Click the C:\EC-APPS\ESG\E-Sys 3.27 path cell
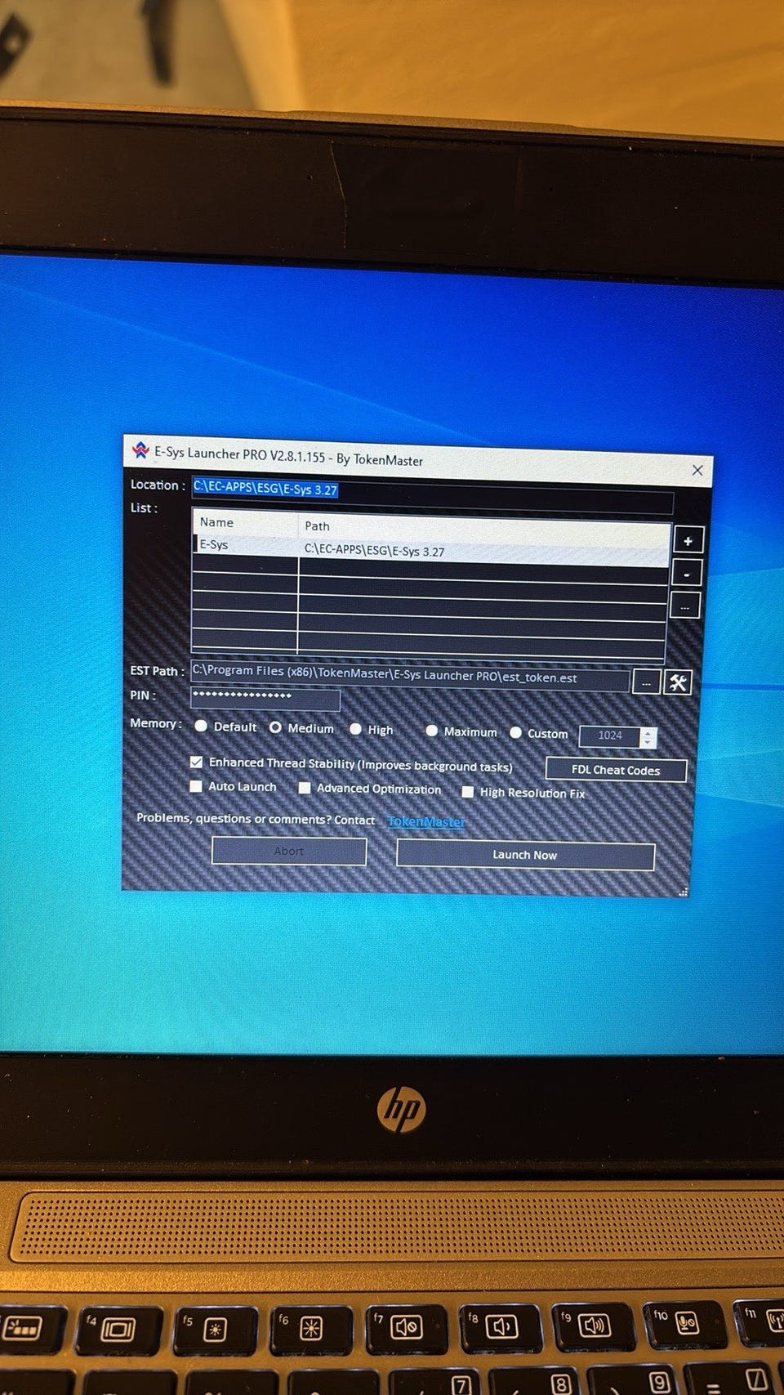The width and height of the screenshot is (784, 1395). (375, 551)
